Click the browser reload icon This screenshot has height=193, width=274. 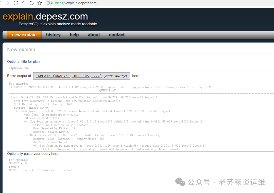[x=16, y=3]
